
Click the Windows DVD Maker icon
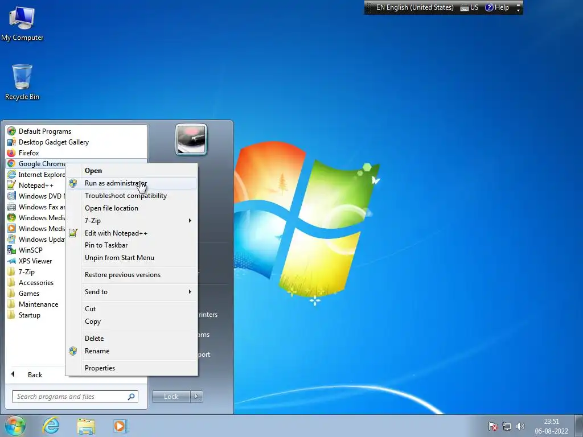tap(11, 196)
